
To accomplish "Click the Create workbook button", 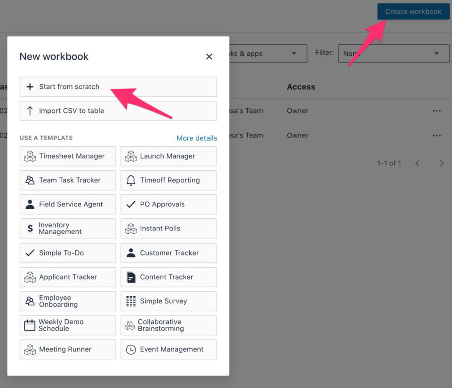I will (x=413, y=11).
